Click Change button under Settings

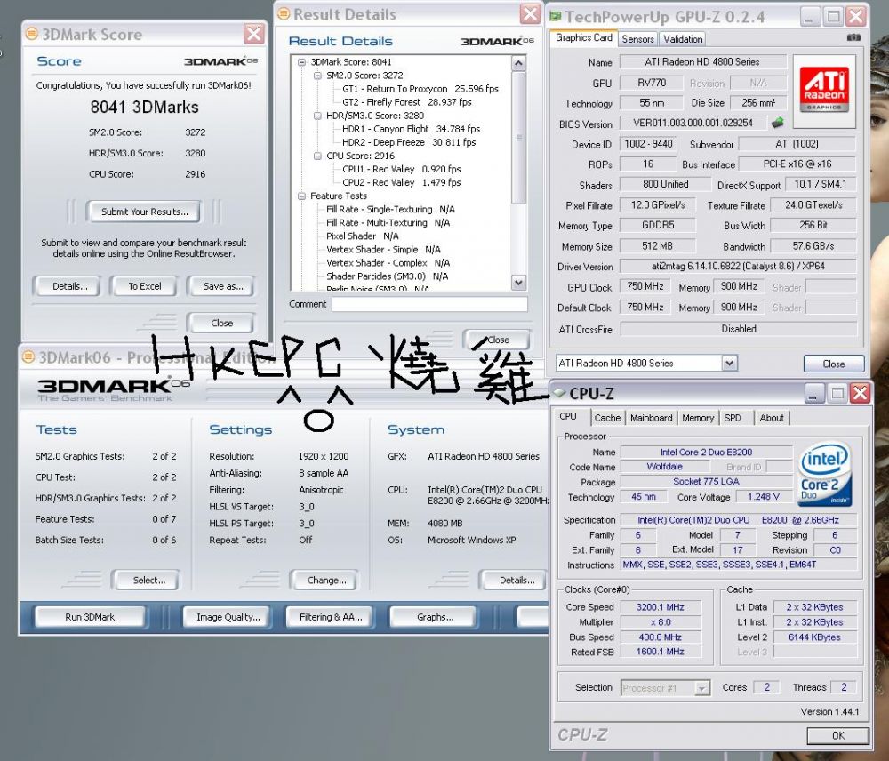pos(326,581)
